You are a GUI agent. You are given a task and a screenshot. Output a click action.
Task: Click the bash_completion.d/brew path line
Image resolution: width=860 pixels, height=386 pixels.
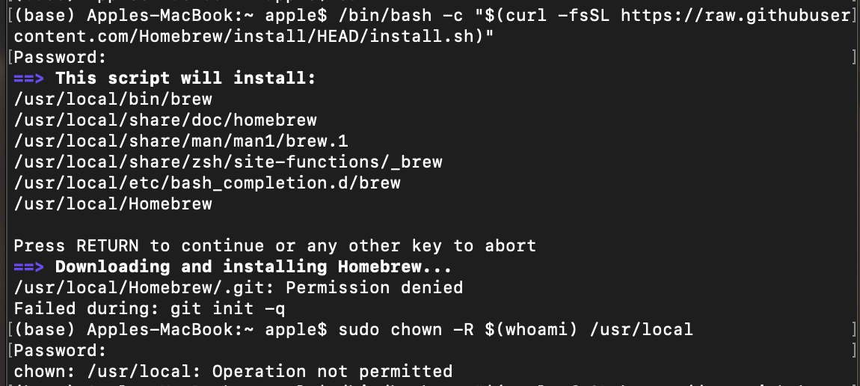pos(207,183)
